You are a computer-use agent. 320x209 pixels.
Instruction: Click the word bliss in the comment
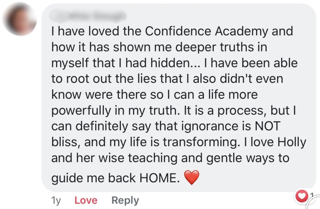click(x=65, y=142)
